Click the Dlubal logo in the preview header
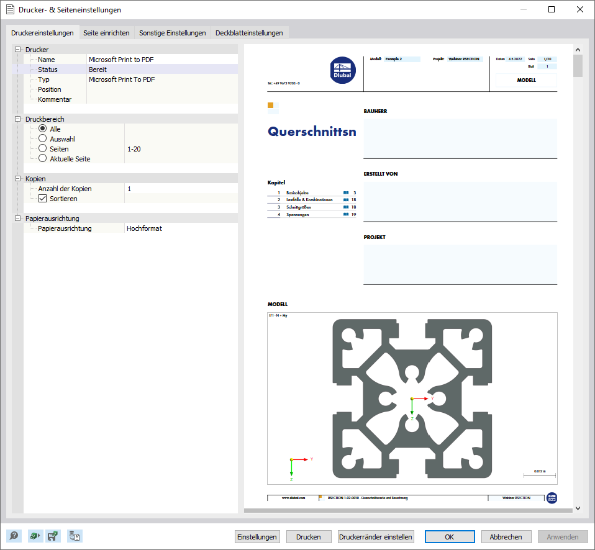This screenshot has width=595, height=550. click(x=343, y=70)
